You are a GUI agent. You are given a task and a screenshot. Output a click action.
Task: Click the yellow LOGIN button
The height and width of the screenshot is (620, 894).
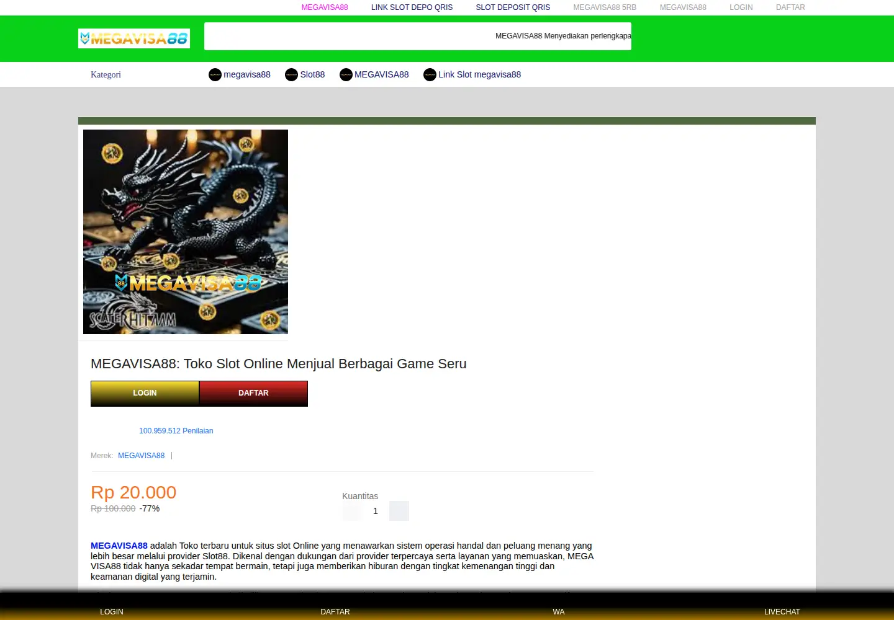point(145,393)
